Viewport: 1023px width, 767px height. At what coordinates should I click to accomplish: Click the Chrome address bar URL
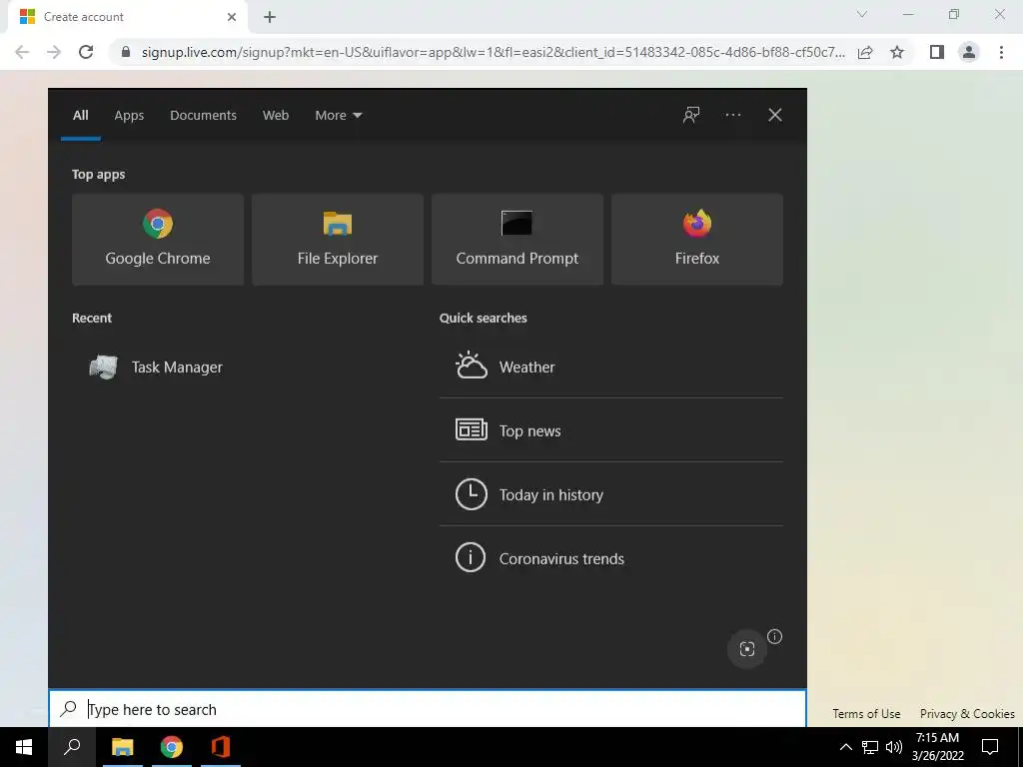(493, 52)
